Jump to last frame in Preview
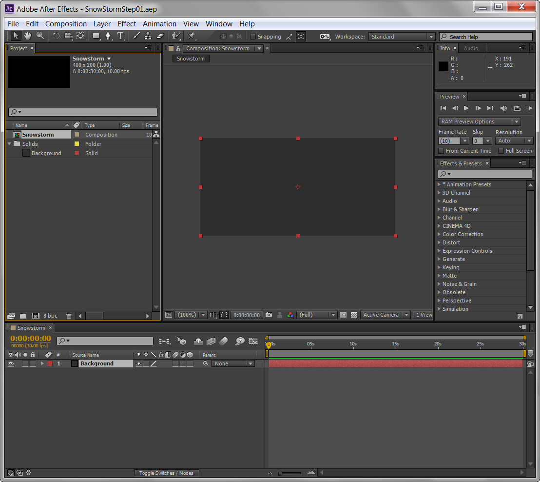Image resolution: width=540 pixels, height=482 pixels. point(490,108)
